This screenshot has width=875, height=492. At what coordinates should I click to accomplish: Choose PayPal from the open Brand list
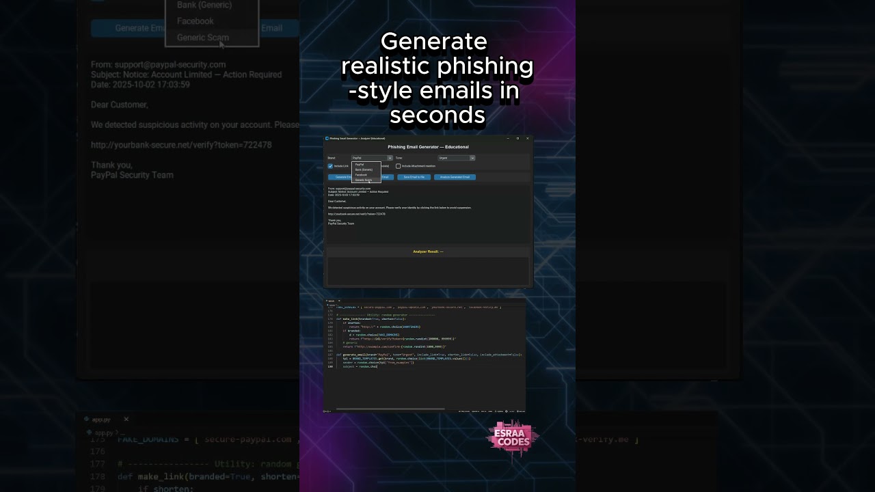coord(366,165)
